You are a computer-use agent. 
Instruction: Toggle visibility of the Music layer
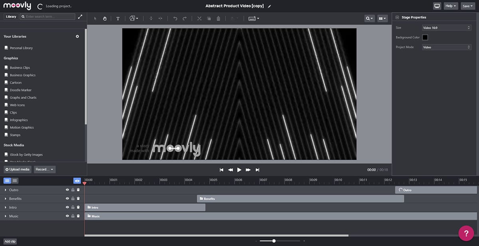[67, 216]
